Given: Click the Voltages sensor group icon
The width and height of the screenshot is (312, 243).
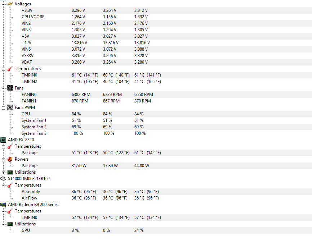Looking at the screenshot, I should tap(9, 4).
